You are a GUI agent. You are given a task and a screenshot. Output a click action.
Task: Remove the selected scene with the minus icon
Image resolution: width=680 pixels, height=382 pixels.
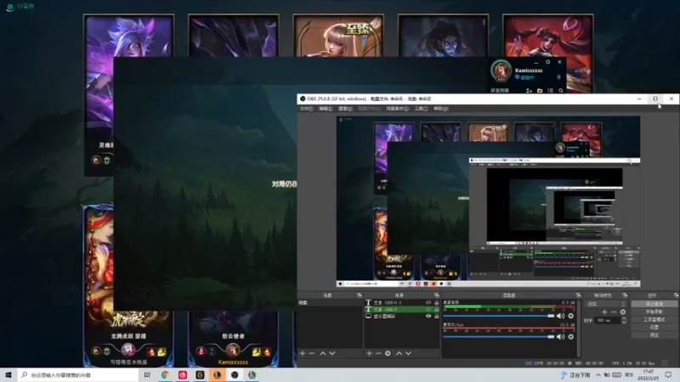[311, 353]
